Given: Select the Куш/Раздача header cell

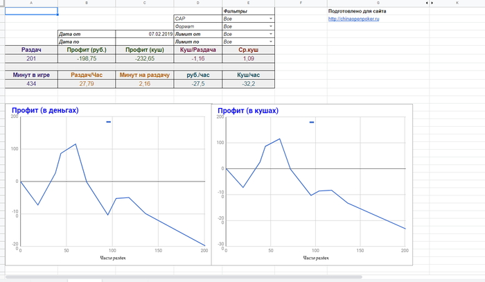Looking at the screenshot, I should tap(198, 50).
